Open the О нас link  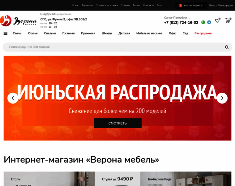click(x=75, y=5)
